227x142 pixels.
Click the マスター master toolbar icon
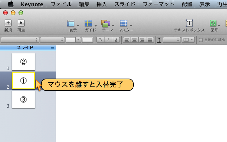pyautogui.click(x=124, y=23)
